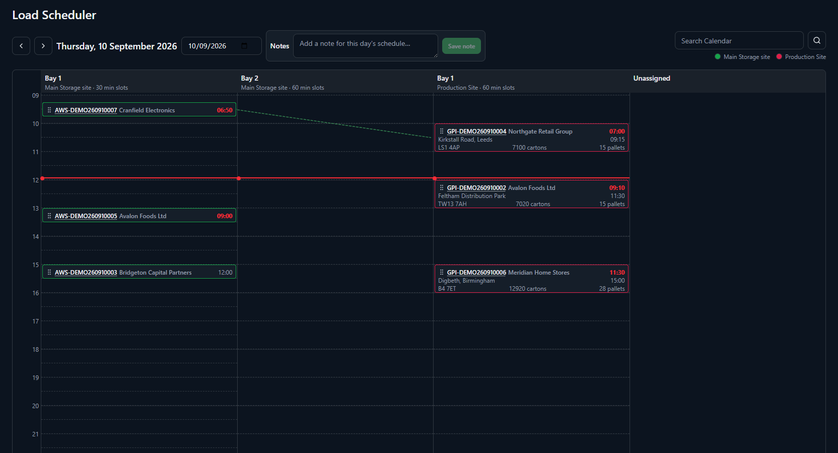838x453 pixels.
Task: Click the Main Storage site legend label
Action: pyautogui.click(x=747, y=57)
